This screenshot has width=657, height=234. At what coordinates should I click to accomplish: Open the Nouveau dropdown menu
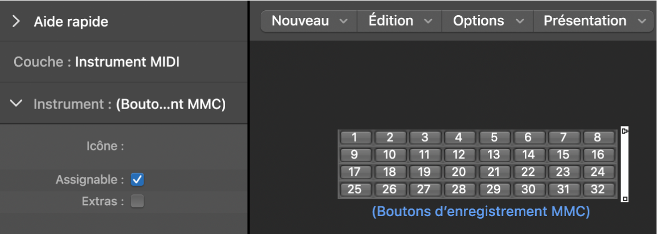click(309, 21)
